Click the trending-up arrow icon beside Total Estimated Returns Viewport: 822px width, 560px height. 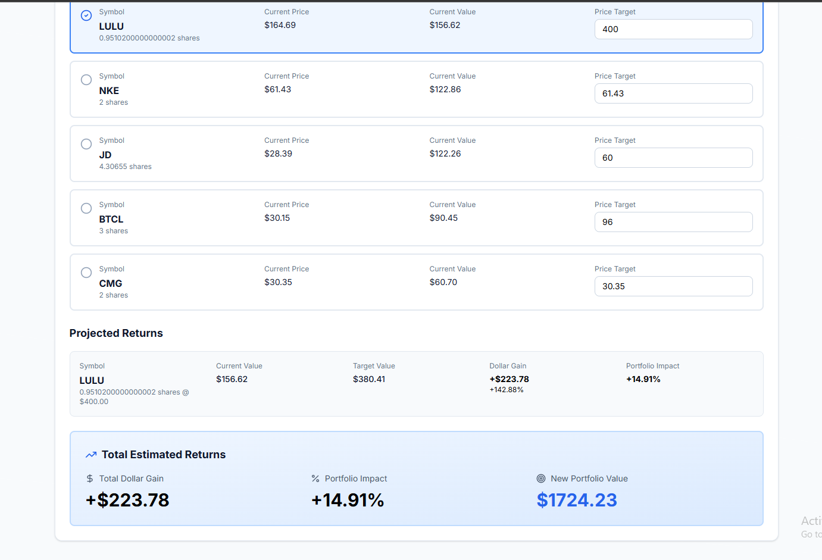(90, 454)
